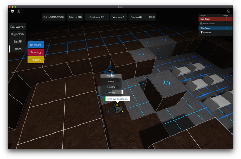Select player trimateh in leaderboard
The image size is (241, 159).
(x=216, y=32)
